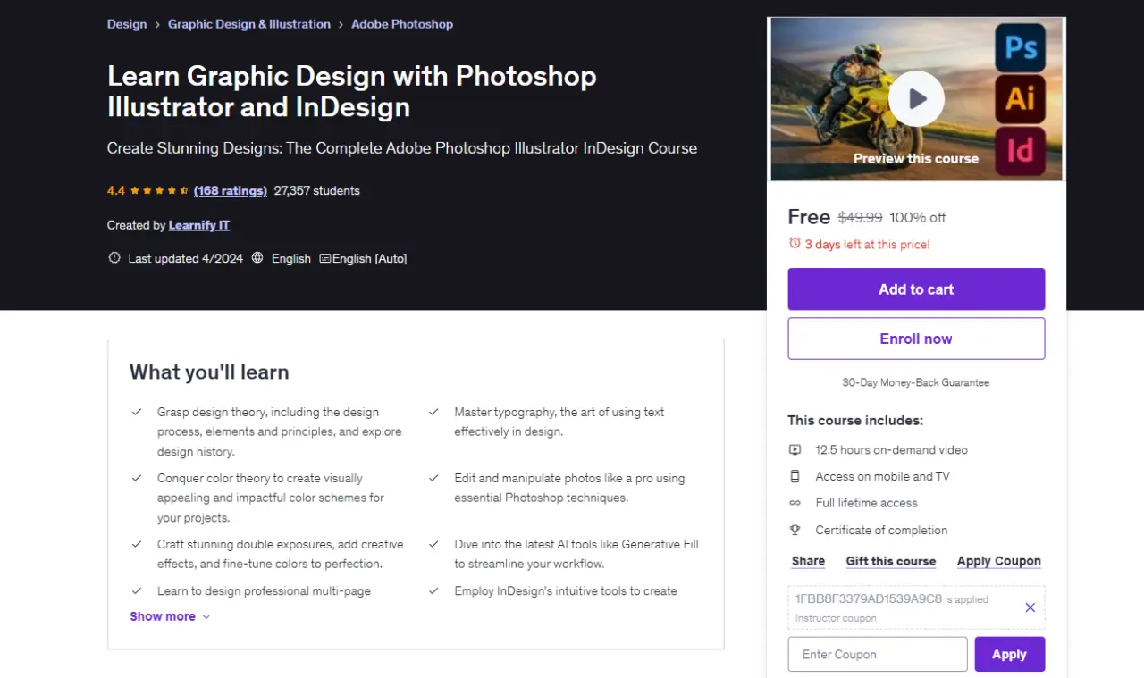Click the globe icon beside English language
The width and height of the screenshot is (1144, 678).
(257, 258)
